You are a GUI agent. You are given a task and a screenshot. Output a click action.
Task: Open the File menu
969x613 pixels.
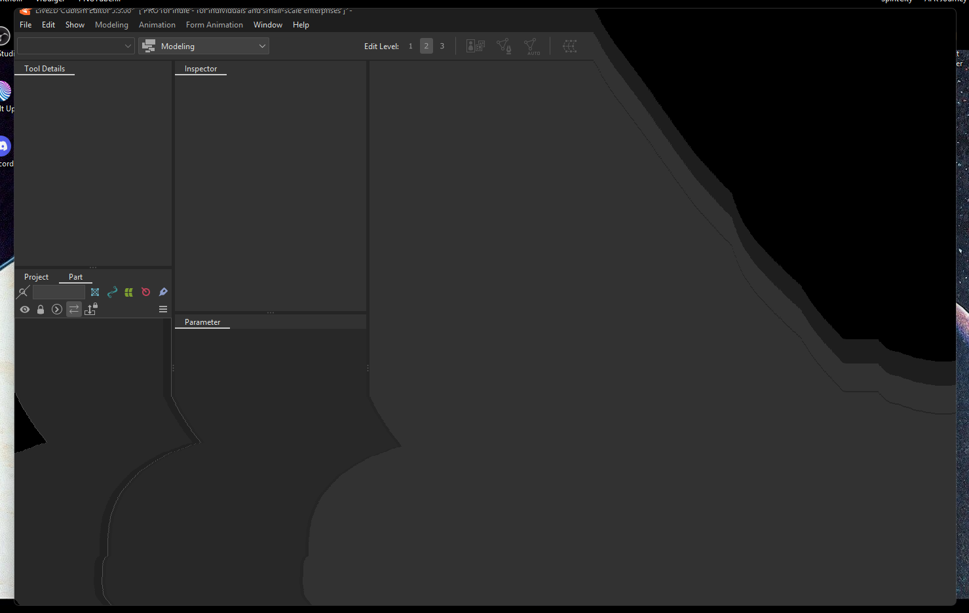point(26,25)
